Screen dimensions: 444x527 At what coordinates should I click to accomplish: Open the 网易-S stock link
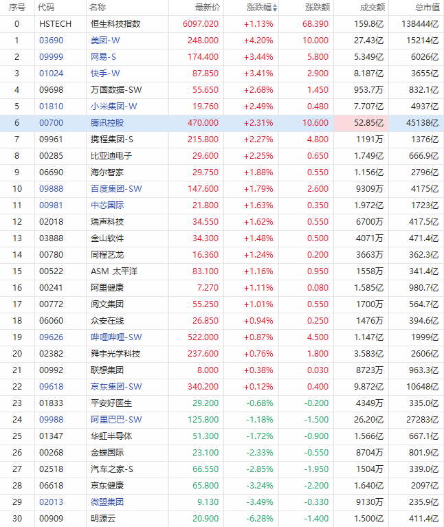click(x=103, y=57)
